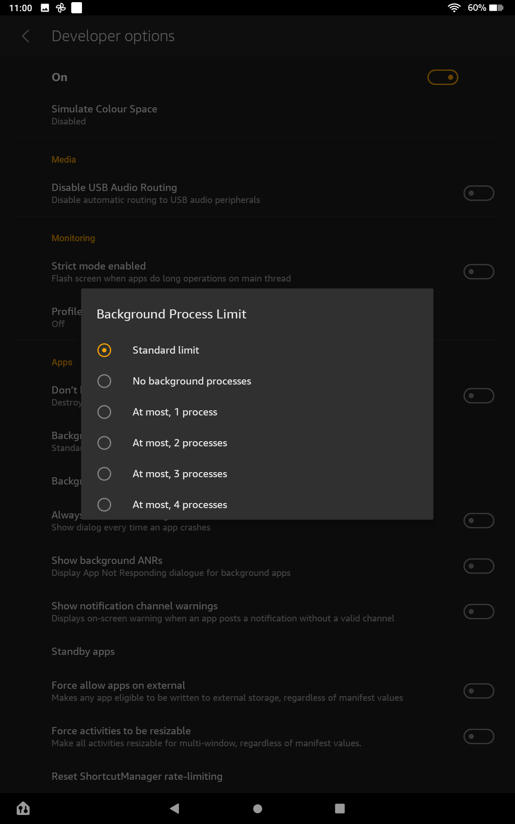Open the Standby apps setting

pos(83,651)
